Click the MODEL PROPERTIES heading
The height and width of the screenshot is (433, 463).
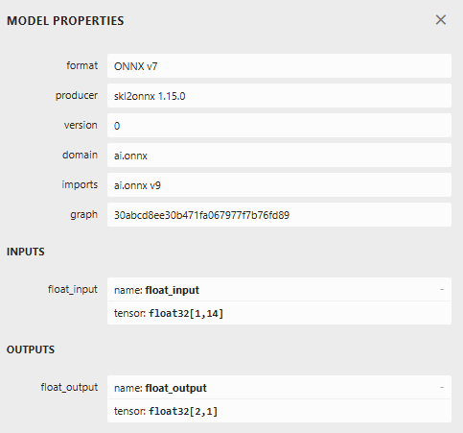point(65,21)
